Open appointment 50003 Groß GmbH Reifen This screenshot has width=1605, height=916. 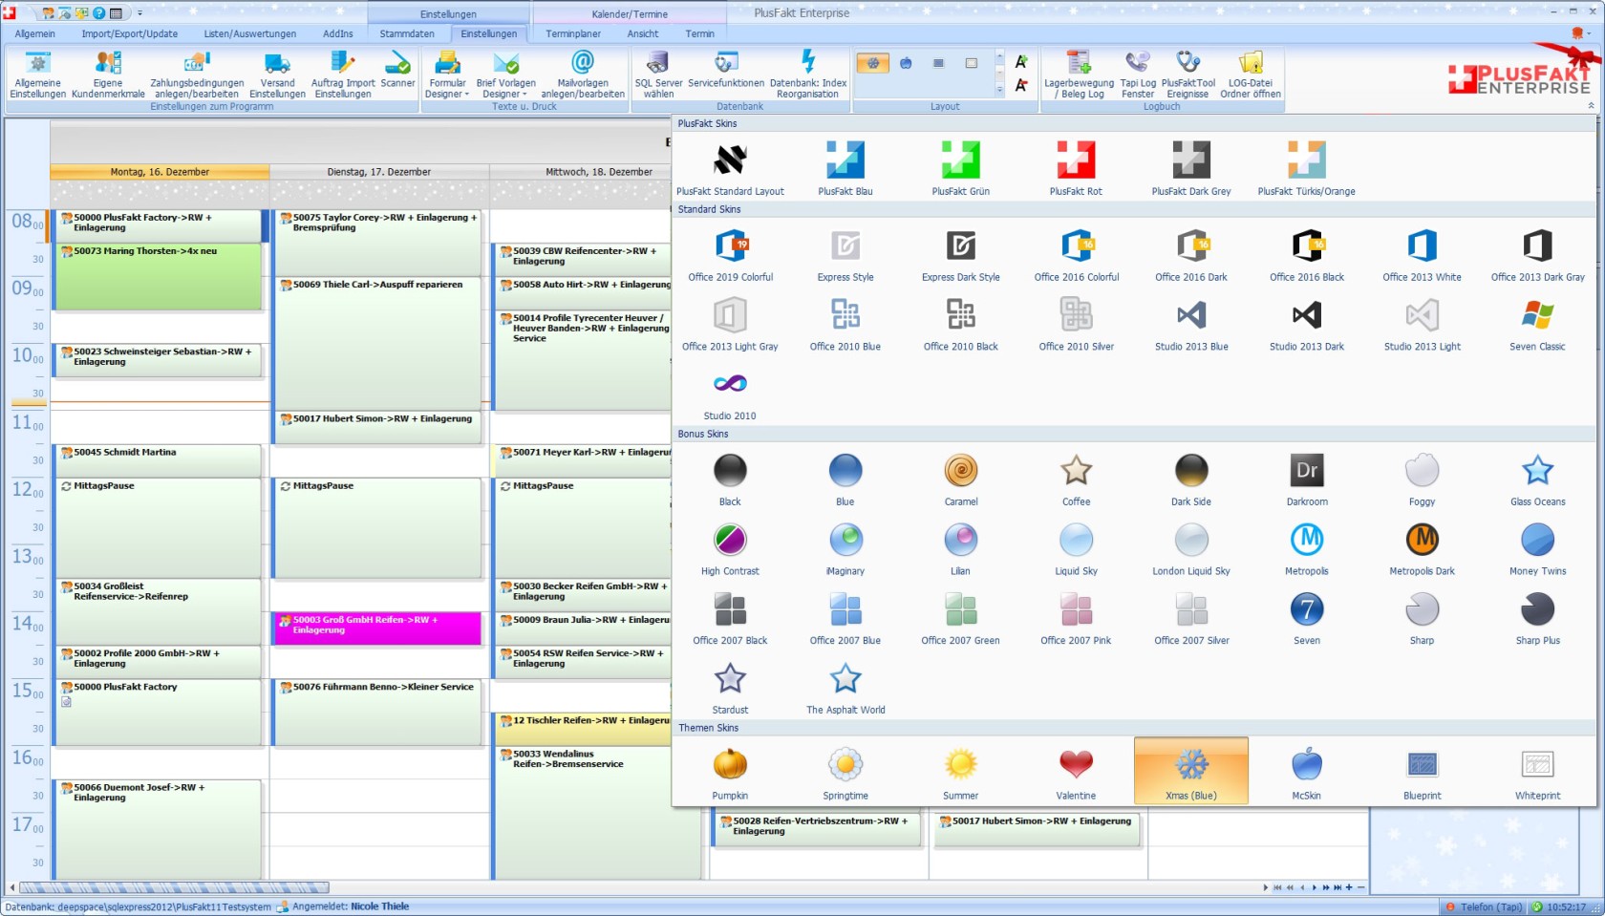pyautogui.click(x=377, y=628)
